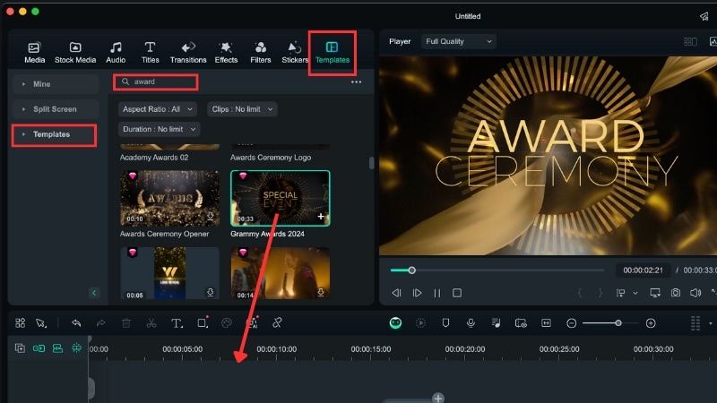Click the player volume icon
Viewport: 717px width, 403px height.
pyautogui.click(x=695, y=293)
